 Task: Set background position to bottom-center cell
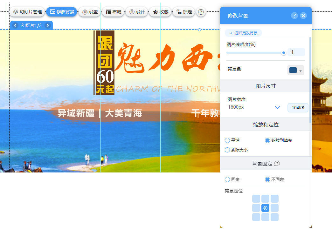[265, 217]
